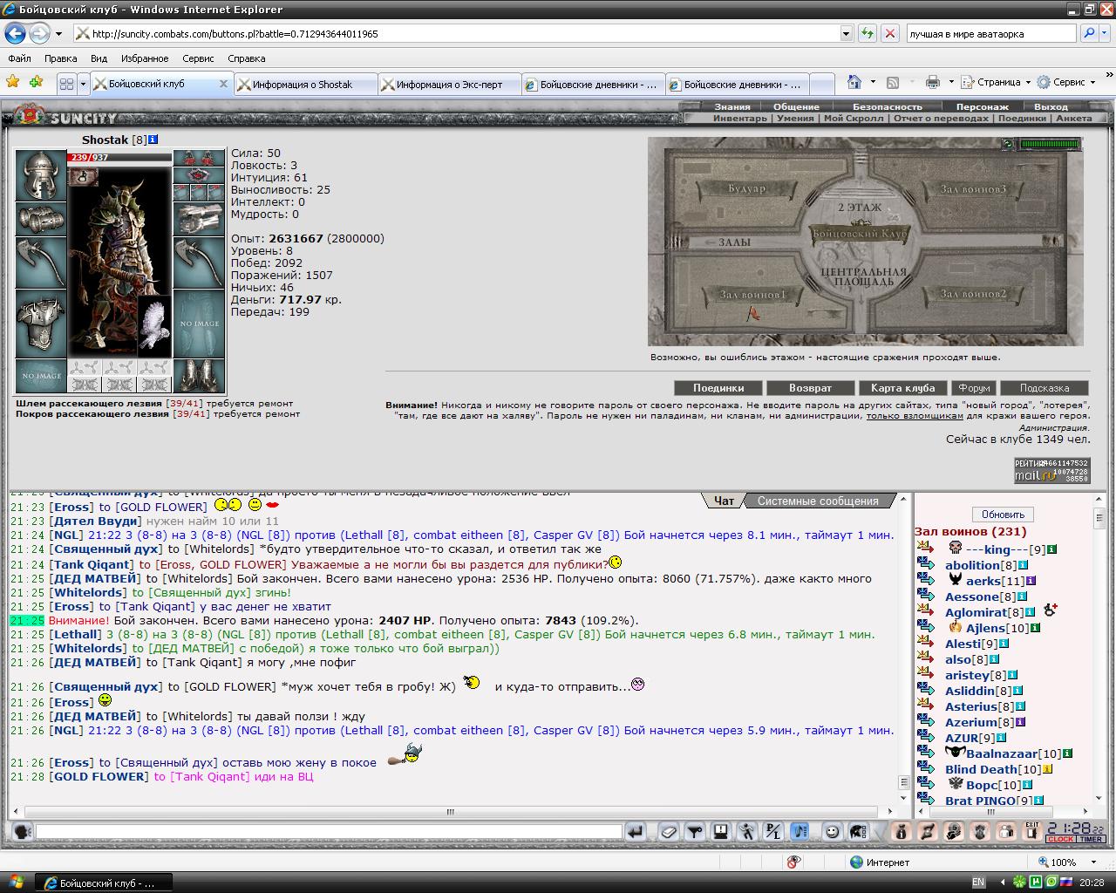Viewport: 1116px width, 893px height.
Task: Expand the print options dropdown arrow
Action: tap(949, 82)
